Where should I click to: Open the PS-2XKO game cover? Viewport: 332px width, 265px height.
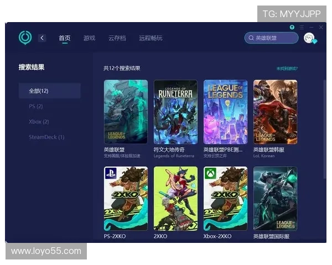(x=126, y=198)
